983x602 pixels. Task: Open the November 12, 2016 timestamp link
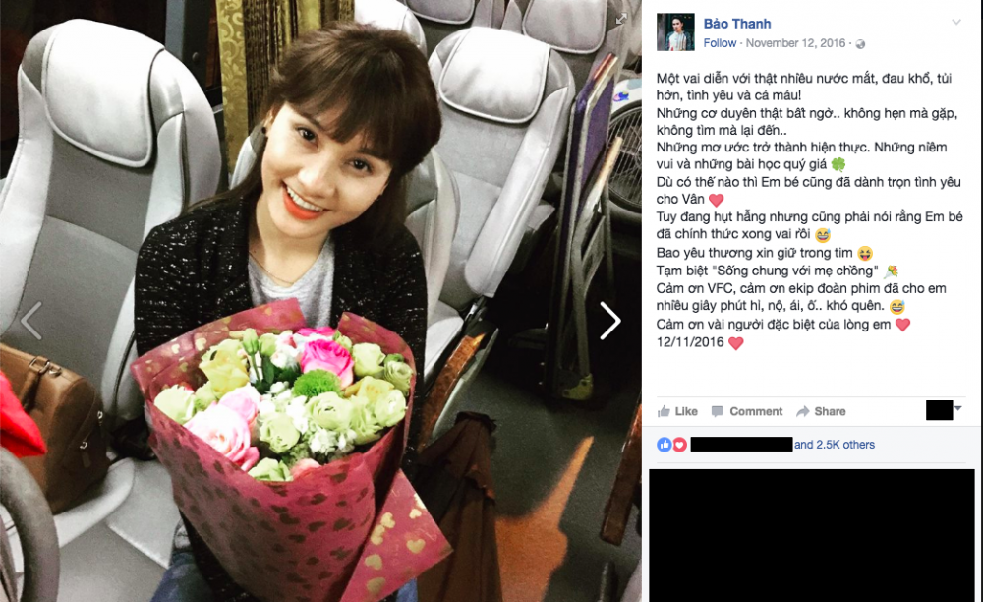795,43
